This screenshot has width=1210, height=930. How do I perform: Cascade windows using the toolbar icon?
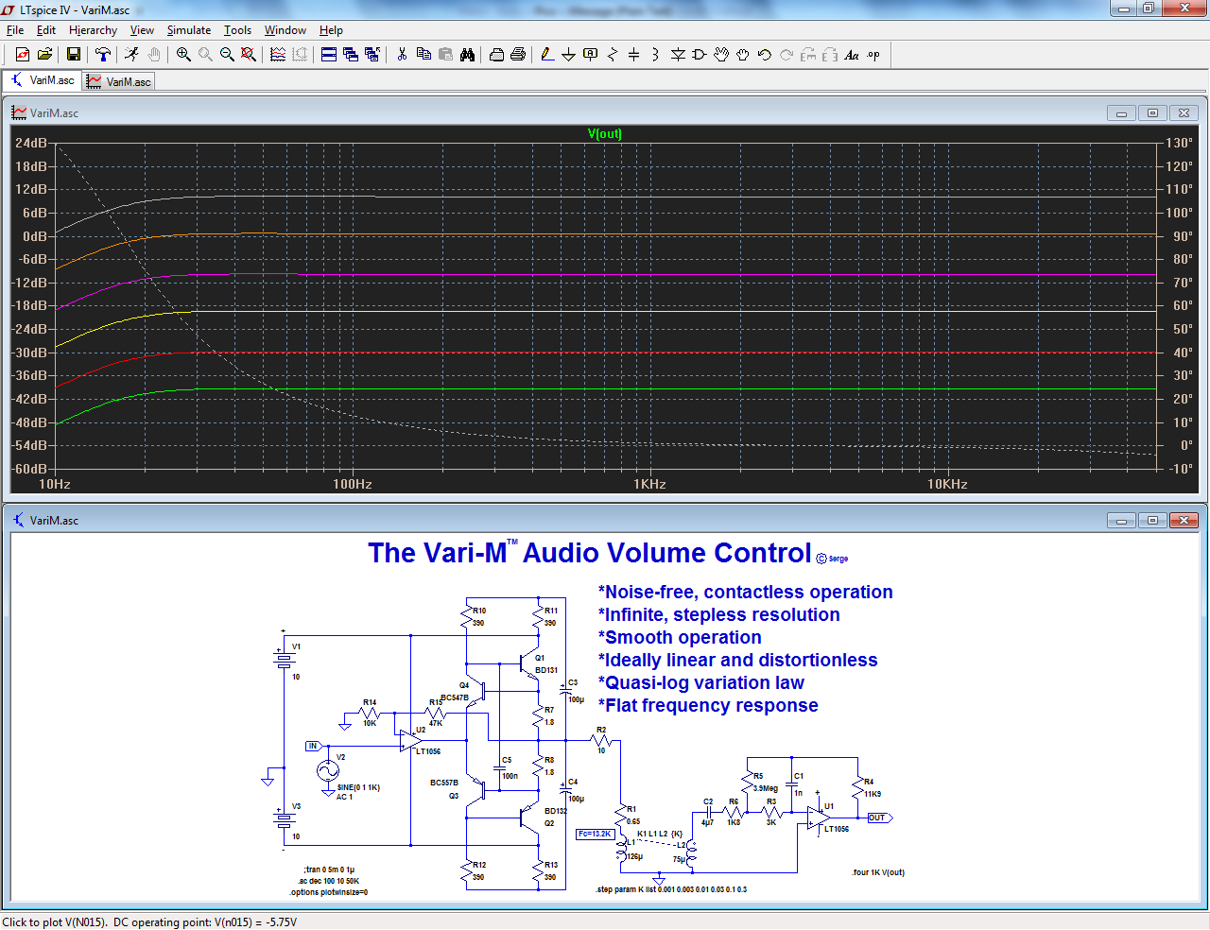coord(351,55)
